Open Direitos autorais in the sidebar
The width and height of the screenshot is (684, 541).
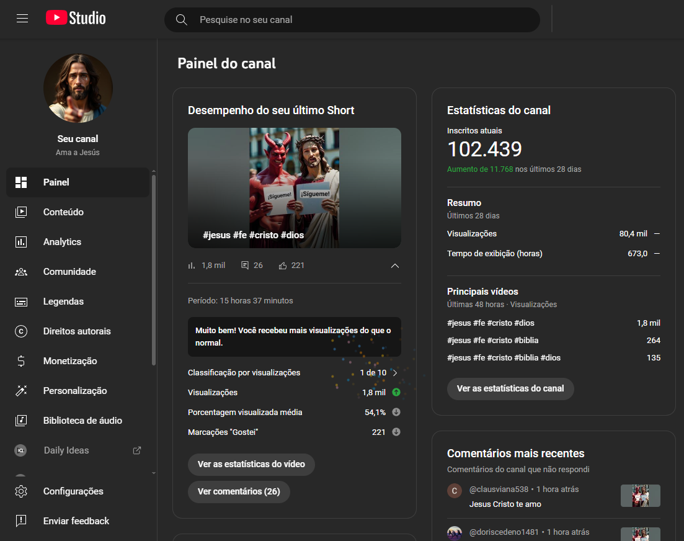click(x=78, y=331)
